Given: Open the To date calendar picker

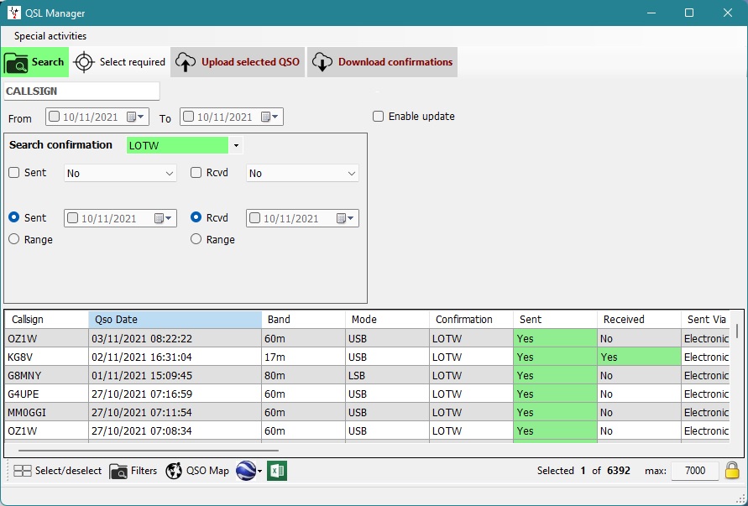Looking at the screenshot, I should click(270, 117).
